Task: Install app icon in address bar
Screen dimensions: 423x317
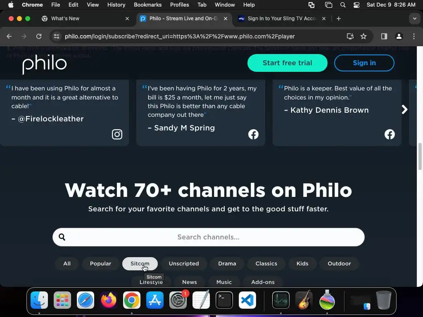Action: click(350, 36)
